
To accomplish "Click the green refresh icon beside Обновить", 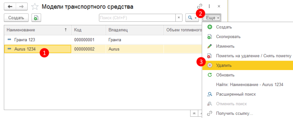I will (210, 75).
